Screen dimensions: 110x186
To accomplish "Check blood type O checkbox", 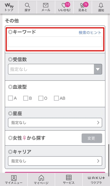I will 41,98.
